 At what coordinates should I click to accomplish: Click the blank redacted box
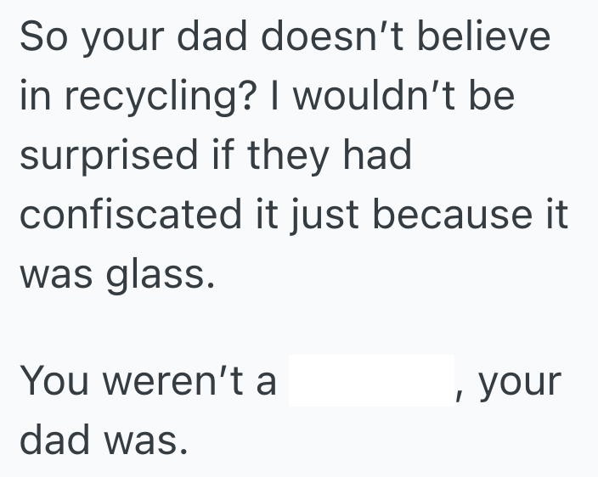[x=371, y=381]
